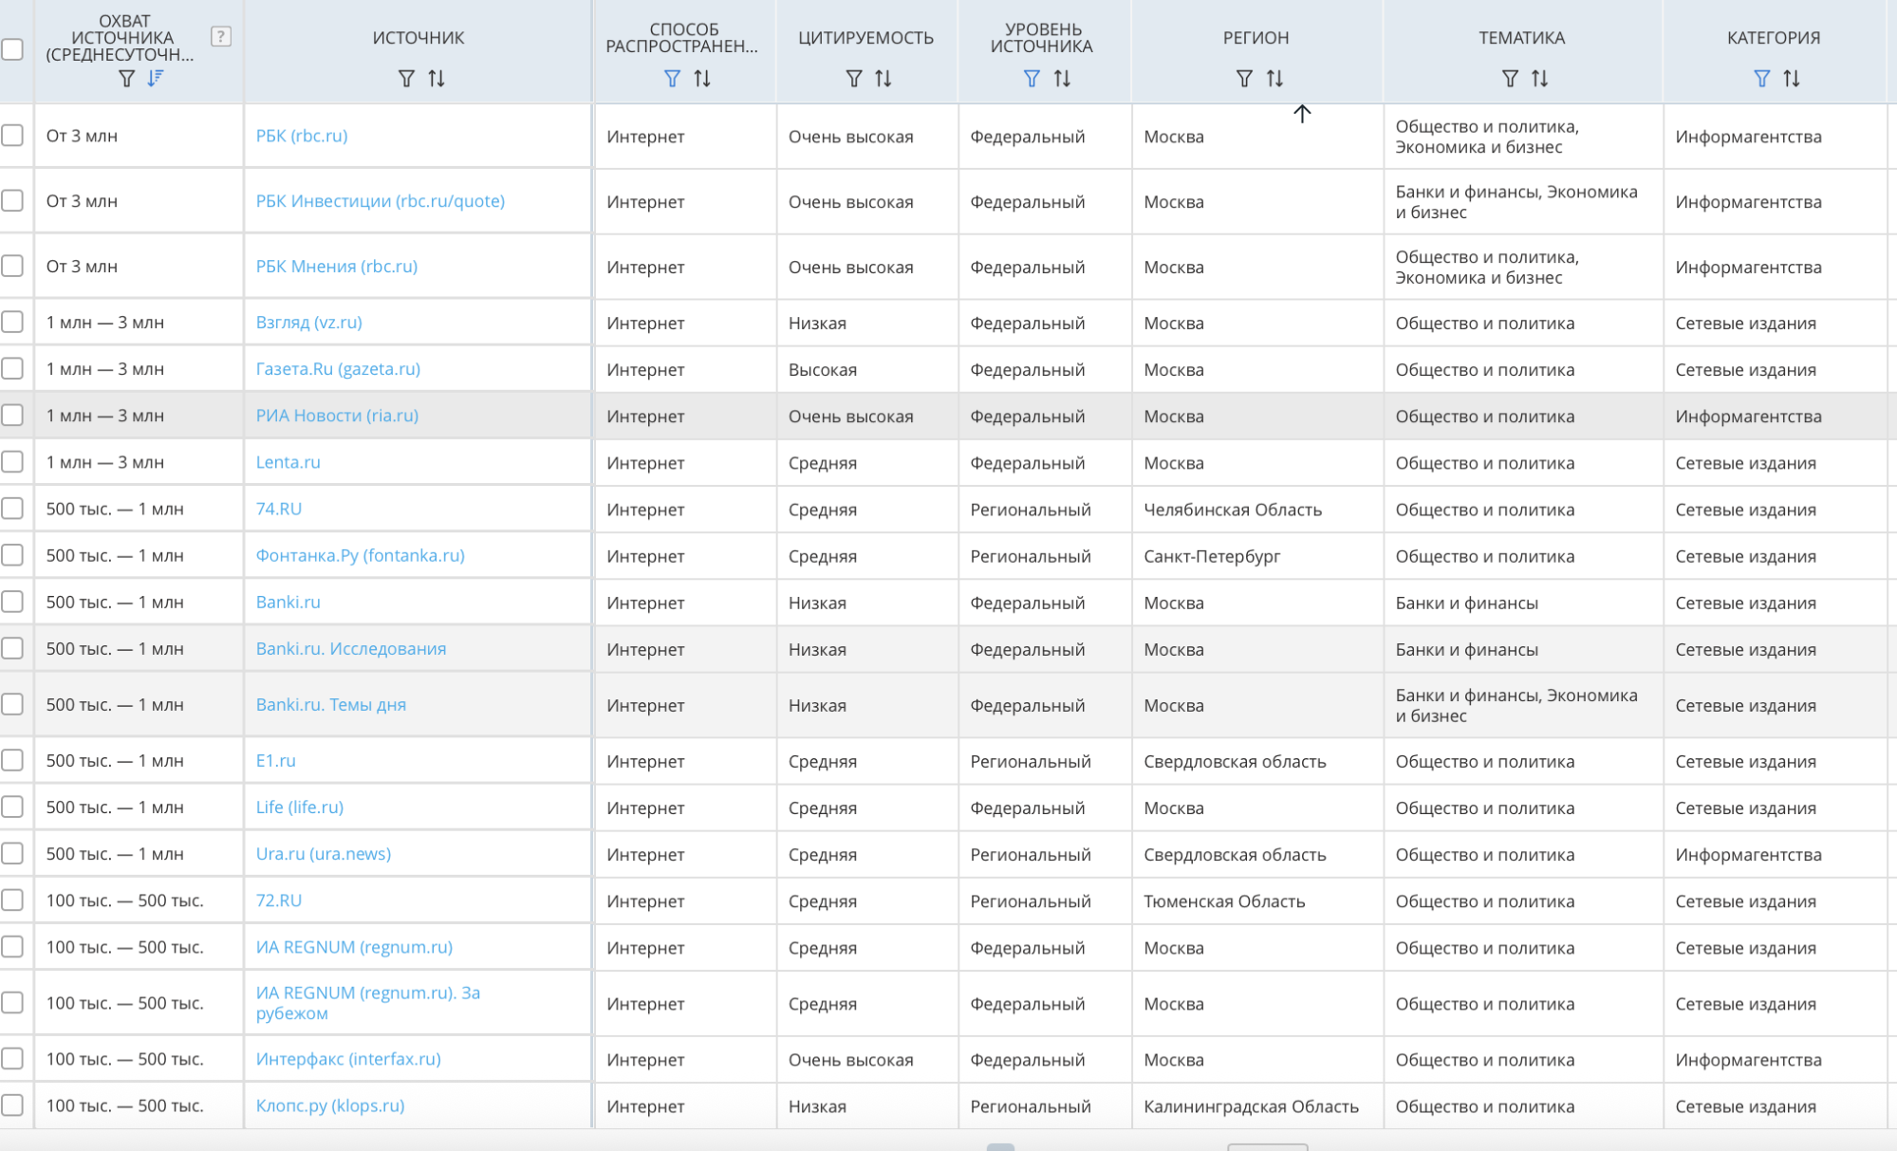Open the filter for the Источник column
The height and width of the screenshot is (1151, 1897).
(406, 79)
